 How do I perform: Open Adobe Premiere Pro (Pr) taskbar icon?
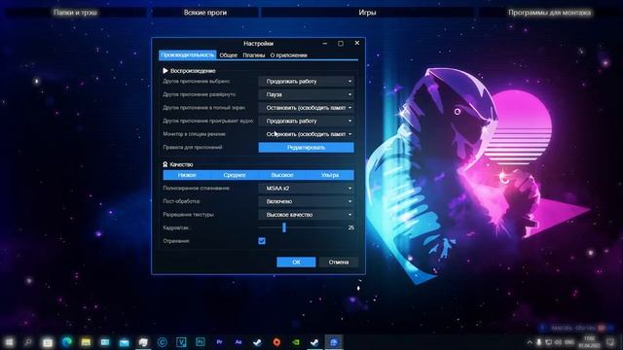coord(219,341)
